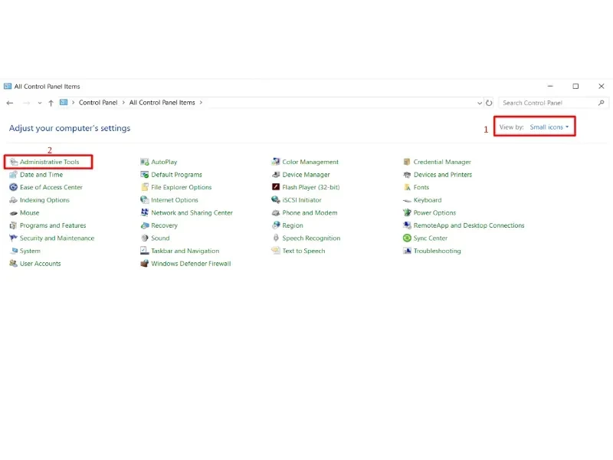This screenshot has width=613, height=460.
Task: Open the Internet Options icon
Action: [145, 200]
